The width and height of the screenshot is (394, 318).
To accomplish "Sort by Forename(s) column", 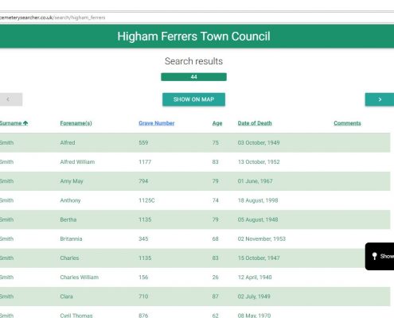I will 76,123.
